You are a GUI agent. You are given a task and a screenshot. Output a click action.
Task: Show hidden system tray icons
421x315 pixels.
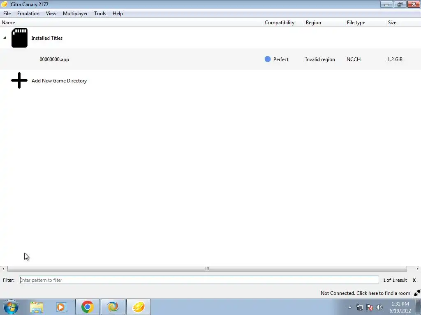pyautogui.click(x=349, y=307)
